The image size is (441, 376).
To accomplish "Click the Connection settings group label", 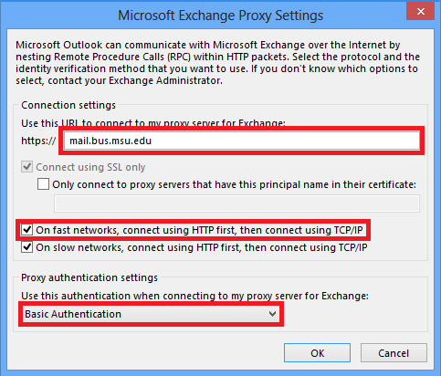I will 68,105.
